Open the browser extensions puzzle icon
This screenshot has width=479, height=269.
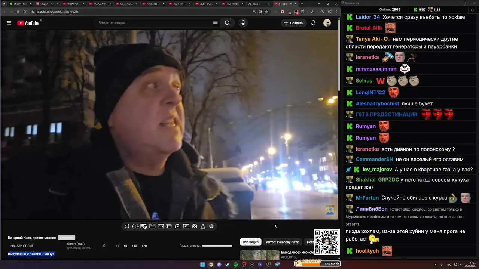pos(303,12)
